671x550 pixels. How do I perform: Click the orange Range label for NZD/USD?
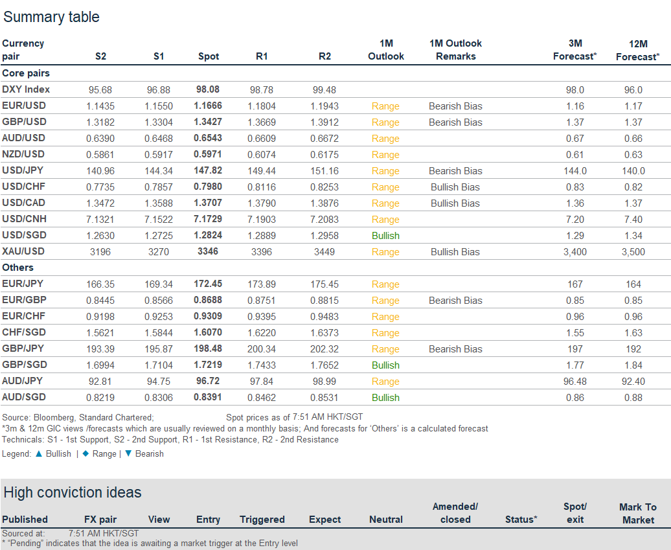(x=385, y=154)
